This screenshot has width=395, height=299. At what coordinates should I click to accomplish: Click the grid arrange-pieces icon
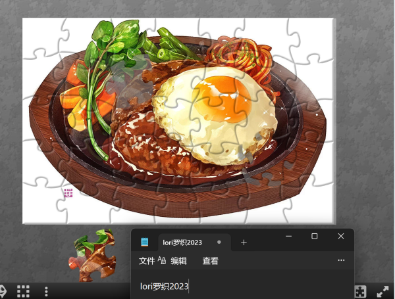pos(23,291)
